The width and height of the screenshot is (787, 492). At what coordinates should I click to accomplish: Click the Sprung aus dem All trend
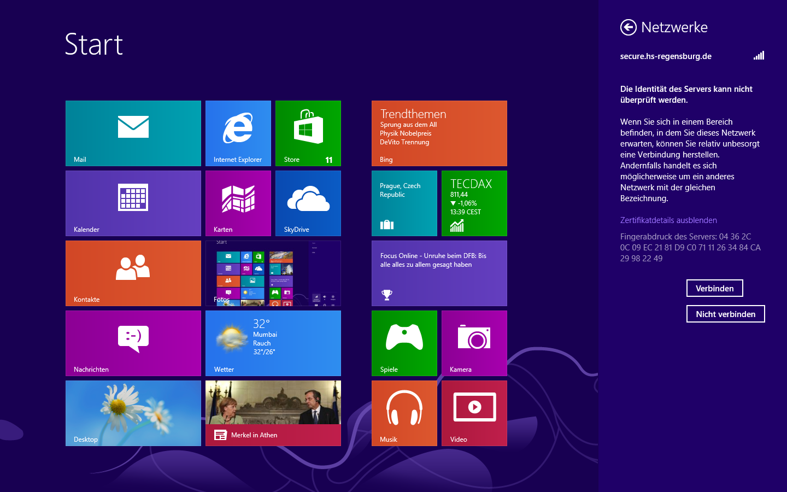coord(408,125)
